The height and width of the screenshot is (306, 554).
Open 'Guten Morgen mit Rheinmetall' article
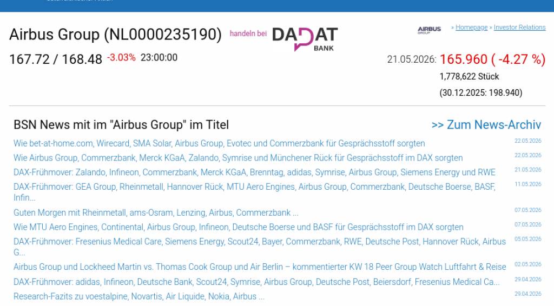point(156,213)
